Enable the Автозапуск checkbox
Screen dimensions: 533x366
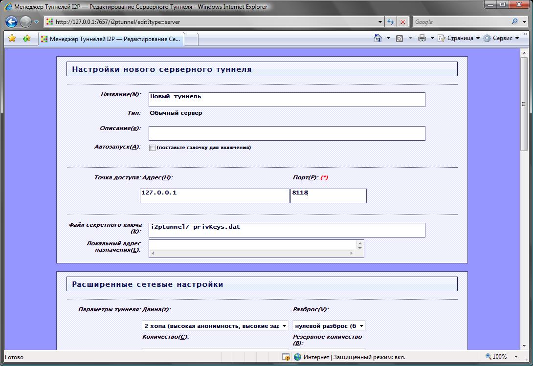click(x=152, y=148)
